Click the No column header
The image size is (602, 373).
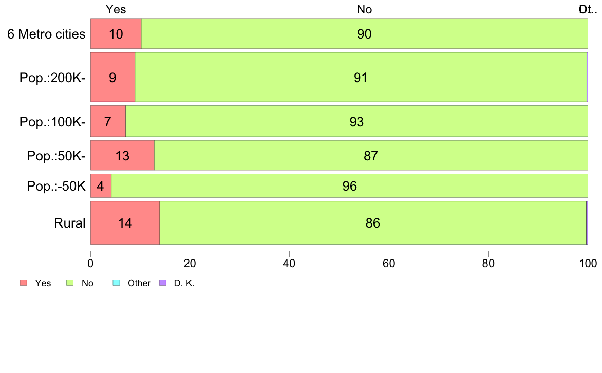coord(364,9)
